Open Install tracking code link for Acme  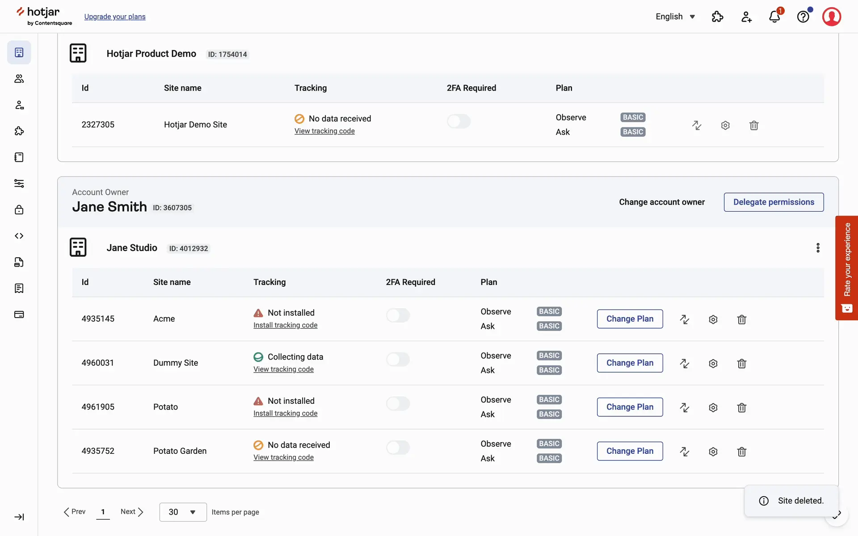click(285, 325)
